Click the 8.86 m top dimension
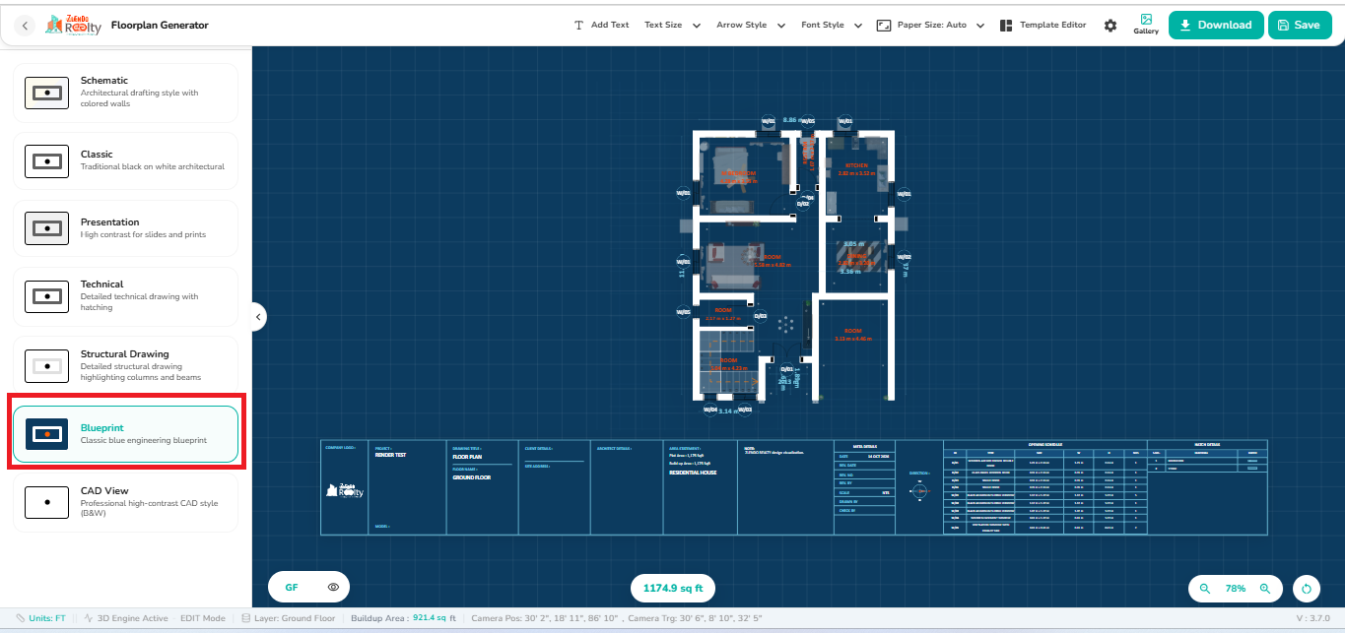Image resolution: width=1345 pixels, height=633 pixels. coord(792,120)
